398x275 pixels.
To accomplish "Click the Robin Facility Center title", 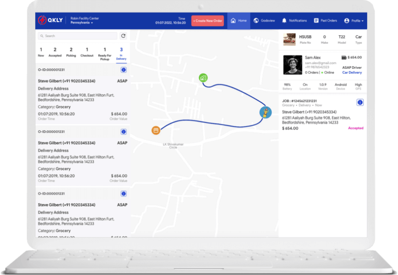I will [x=85, y=18].
